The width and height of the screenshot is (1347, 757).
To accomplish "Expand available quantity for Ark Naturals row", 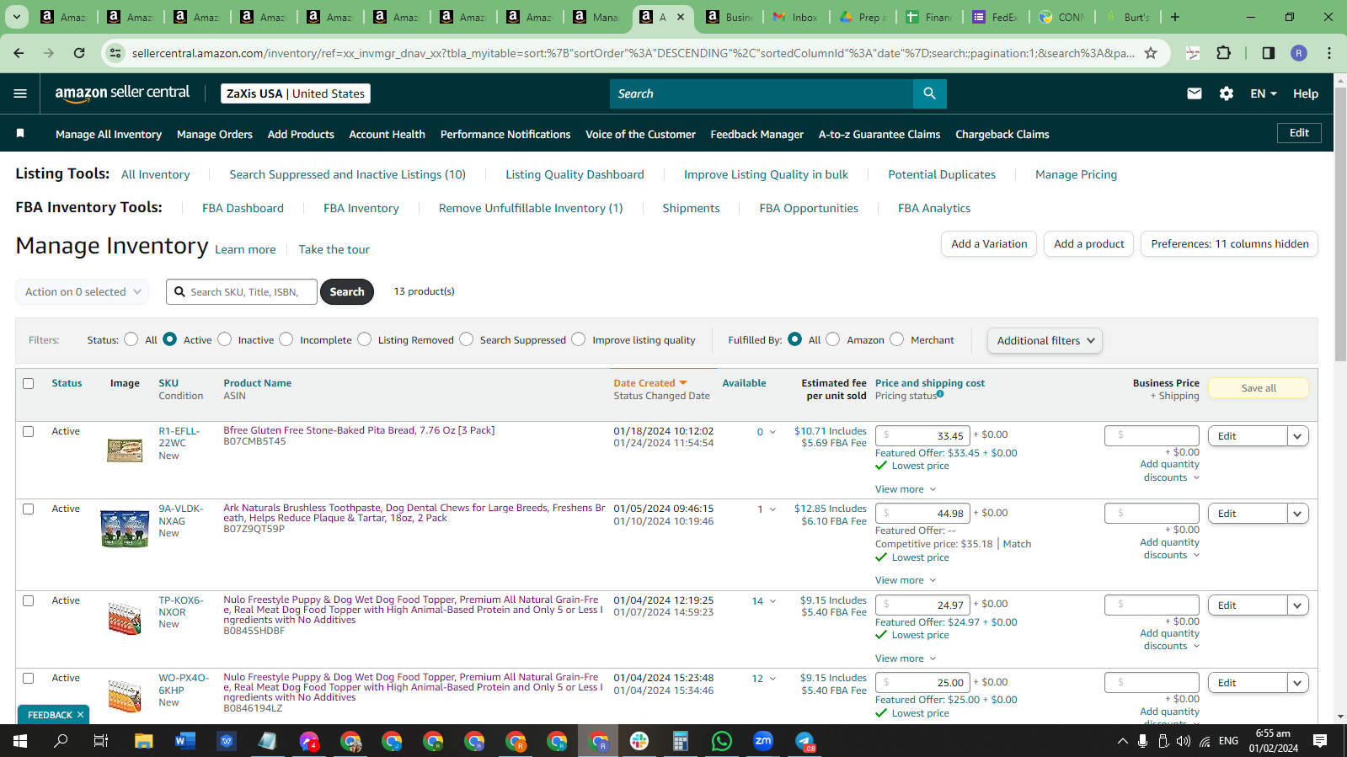I will [772, 509].
